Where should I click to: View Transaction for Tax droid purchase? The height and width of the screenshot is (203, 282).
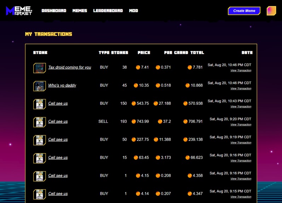tap(241, 71)
